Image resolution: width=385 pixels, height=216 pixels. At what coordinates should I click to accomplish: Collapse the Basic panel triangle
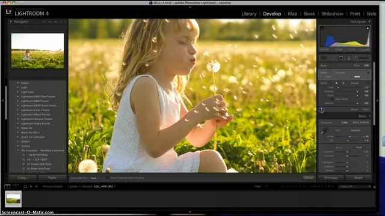tap(369, 116)
